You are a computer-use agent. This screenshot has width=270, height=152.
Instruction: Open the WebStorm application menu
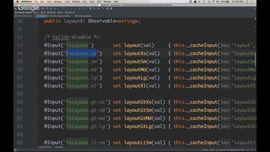coord(26,2)
